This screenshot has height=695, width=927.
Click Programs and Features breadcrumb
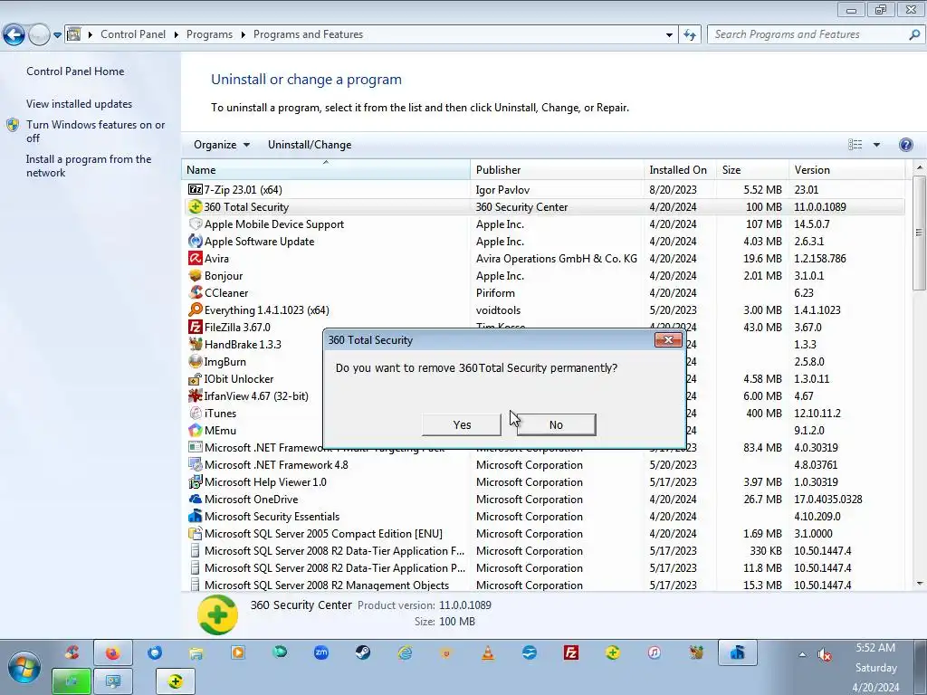pyautogui.click(x=308, y=34)
